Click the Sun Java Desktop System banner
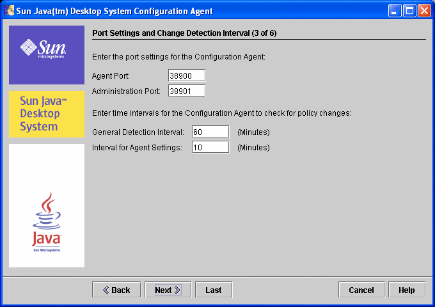 point(47,114)
